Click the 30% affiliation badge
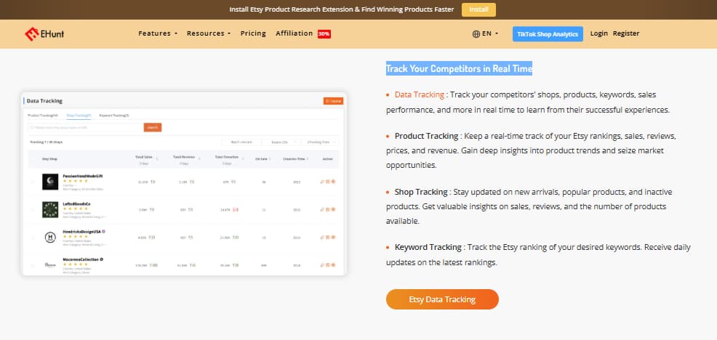The width and height of the screenshot is (717, 340). (x=324, y=34)
